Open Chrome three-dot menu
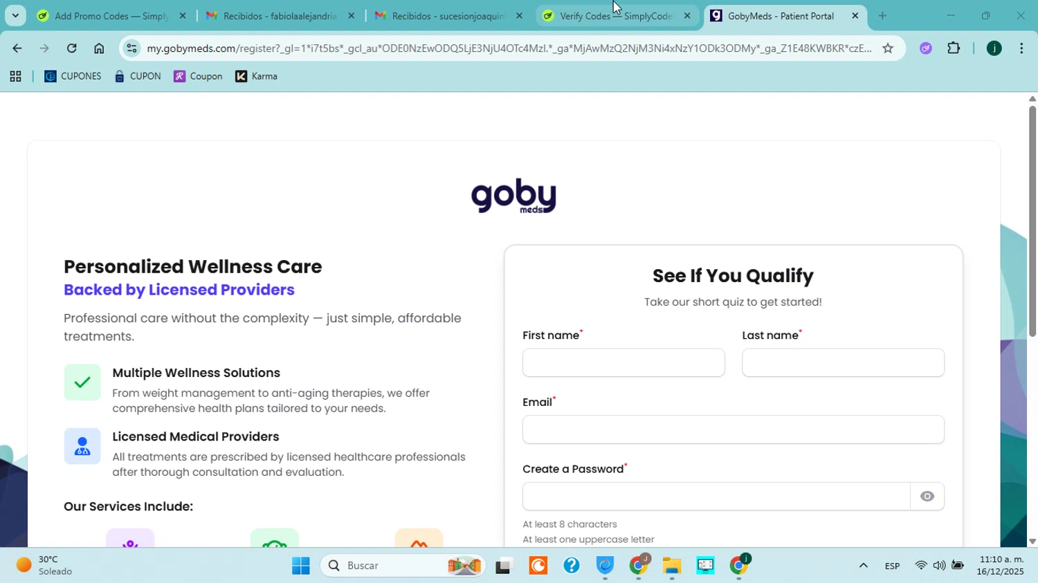The width and height of the screenshot is (1038, 583). pyautogui.click(x=1021, y=48)
